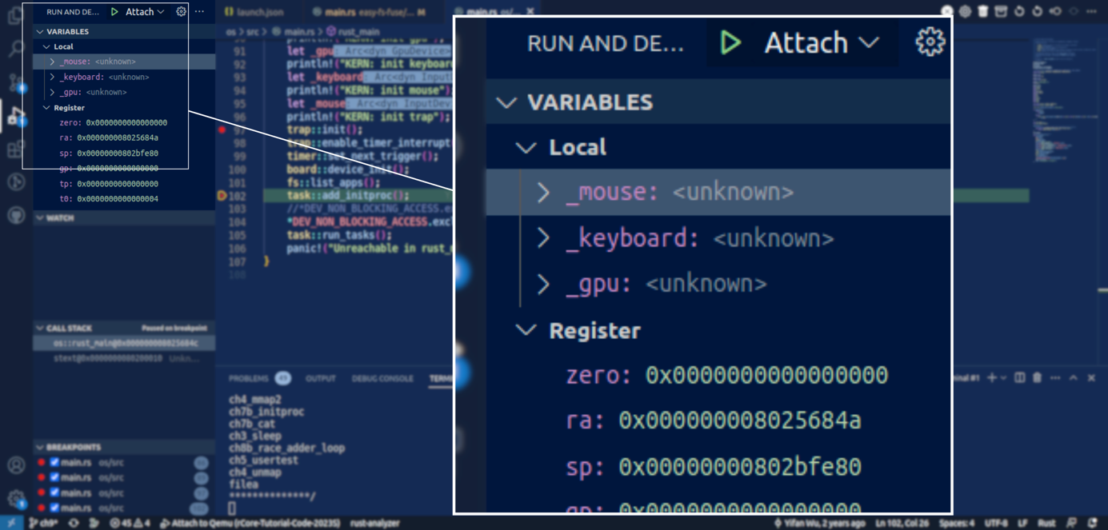Close the bottom panel
Screen dimensions: 1108x530
pyautogui.click(x=1091, y=378)
